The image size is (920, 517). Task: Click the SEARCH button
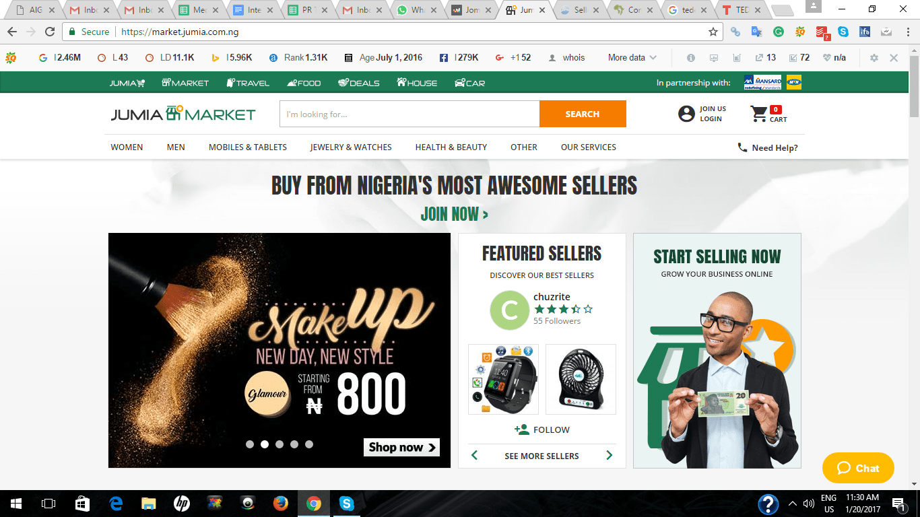[x=582, y=113]
